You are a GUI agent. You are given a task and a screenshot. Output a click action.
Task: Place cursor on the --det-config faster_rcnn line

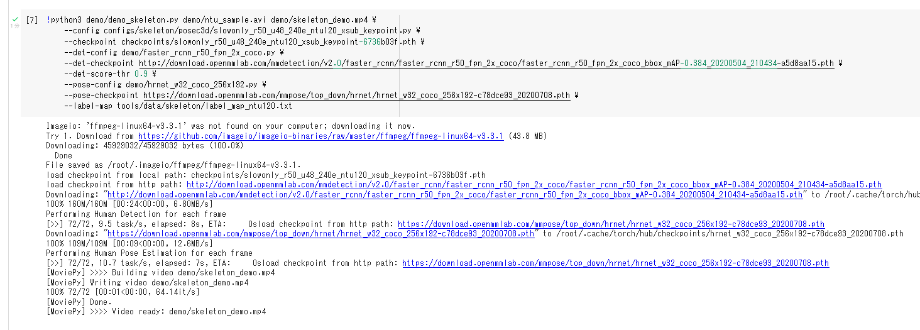[x=174, y=53]
